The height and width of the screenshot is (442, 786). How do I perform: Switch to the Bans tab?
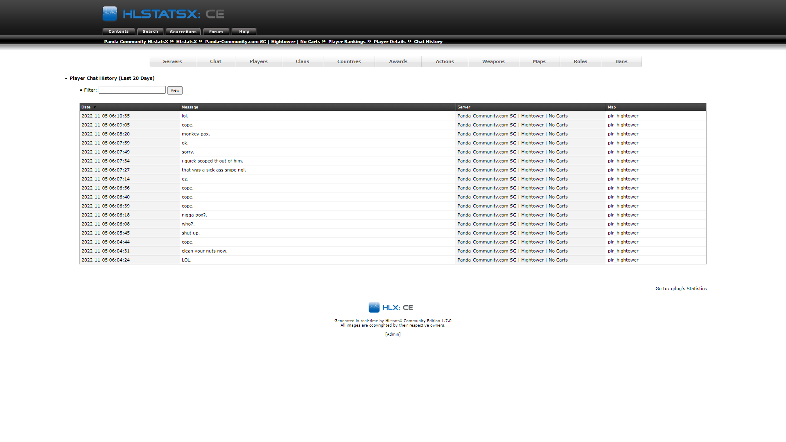tap(621, 61)
